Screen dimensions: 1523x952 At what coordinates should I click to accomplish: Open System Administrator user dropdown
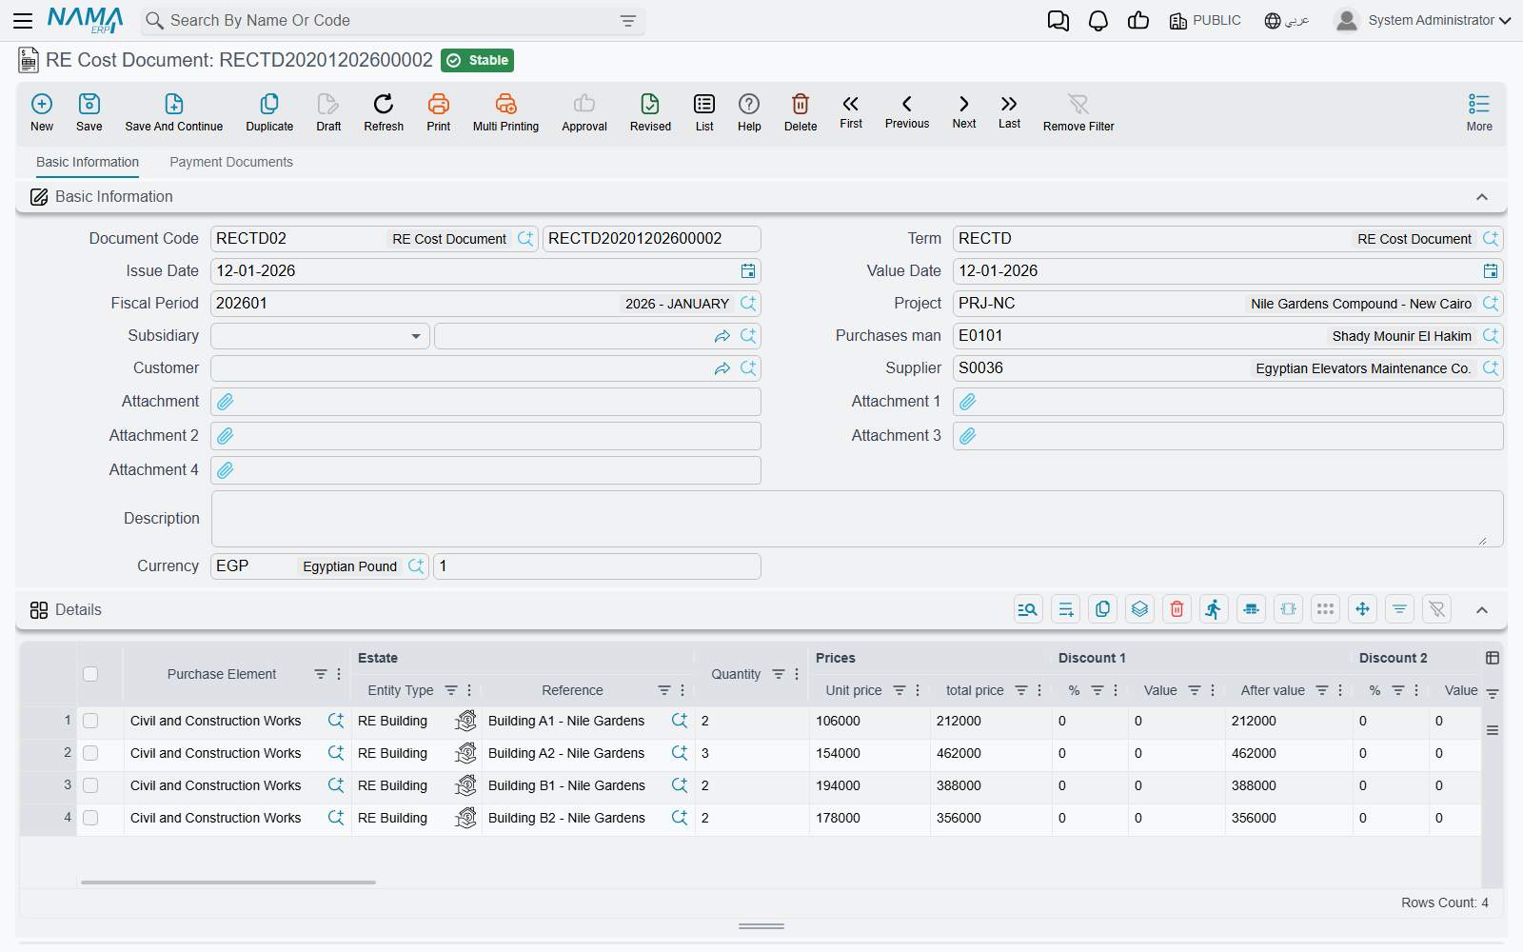pos(1423,20)
